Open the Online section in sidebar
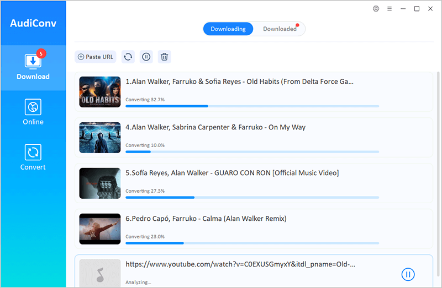Image resolution: width=442 pixels, height=288 pixels. [33, 112]
